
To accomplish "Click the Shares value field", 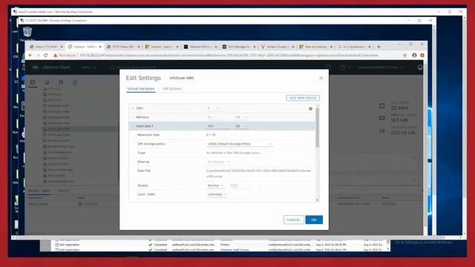I will (x=240, y=185).
